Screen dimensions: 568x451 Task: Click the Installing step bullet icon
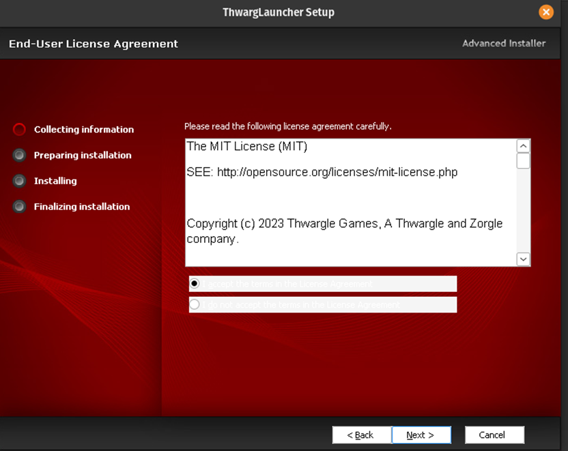[20, 181]
